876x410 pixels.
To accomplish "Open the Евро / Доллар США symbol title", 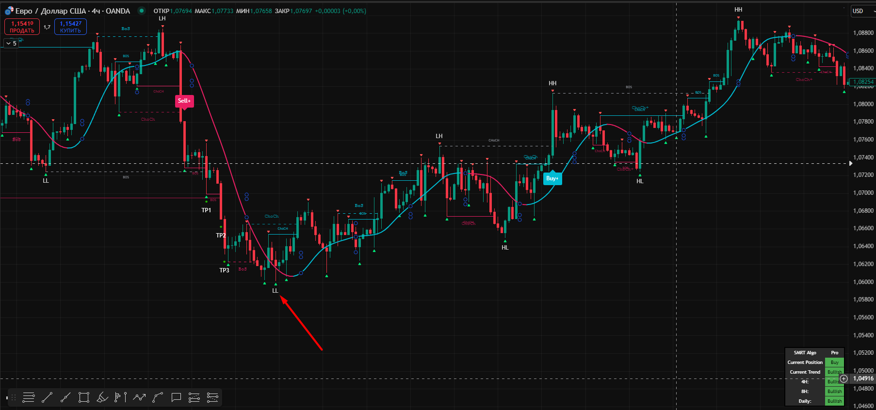I will [x=73, y=11].
